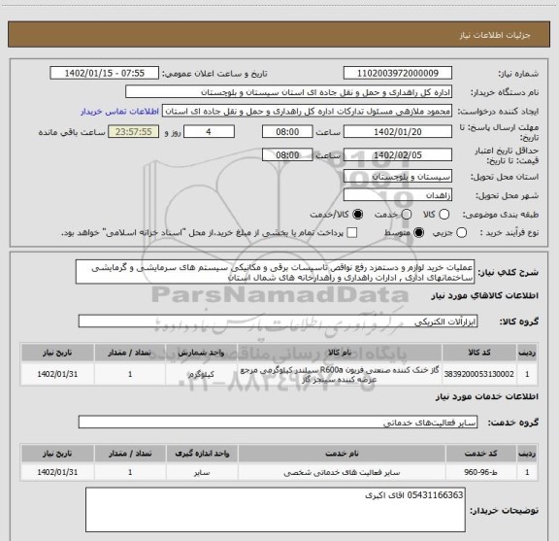Click delivery city field زاهدان
Viewport: 559px width, 541px height.
click(398, 195)
